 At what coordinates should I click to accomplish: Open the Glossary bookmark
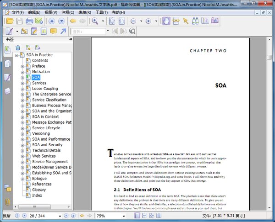[x=39, y=190]
